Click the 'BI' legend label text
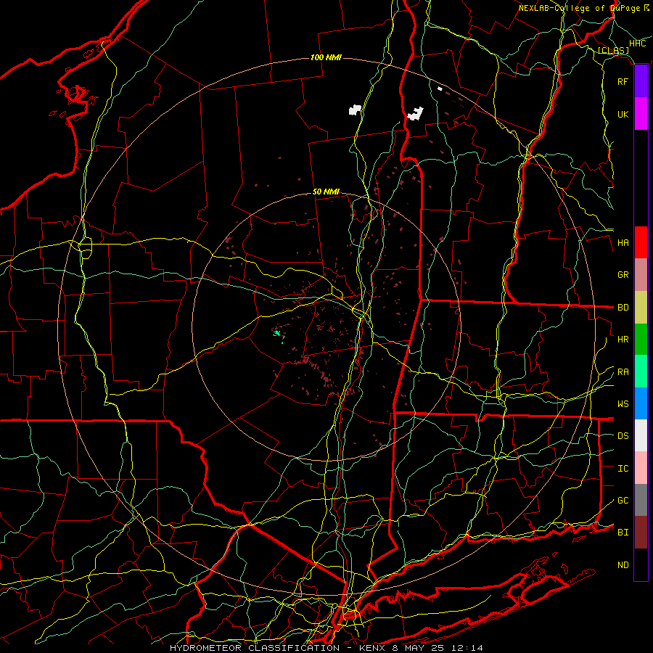The height and width of the screenshot is (653, 653). tap(623, 533)
